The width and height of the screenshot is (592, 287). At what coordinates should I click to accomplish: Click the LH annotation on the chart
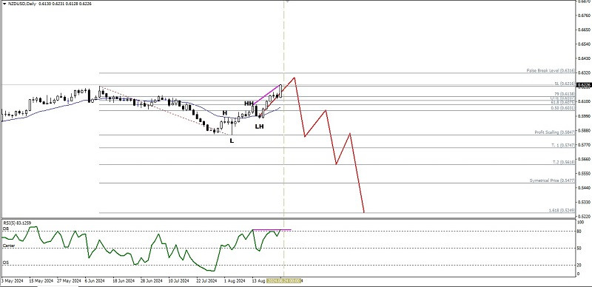pyautogui.click(x=259, y=126)
